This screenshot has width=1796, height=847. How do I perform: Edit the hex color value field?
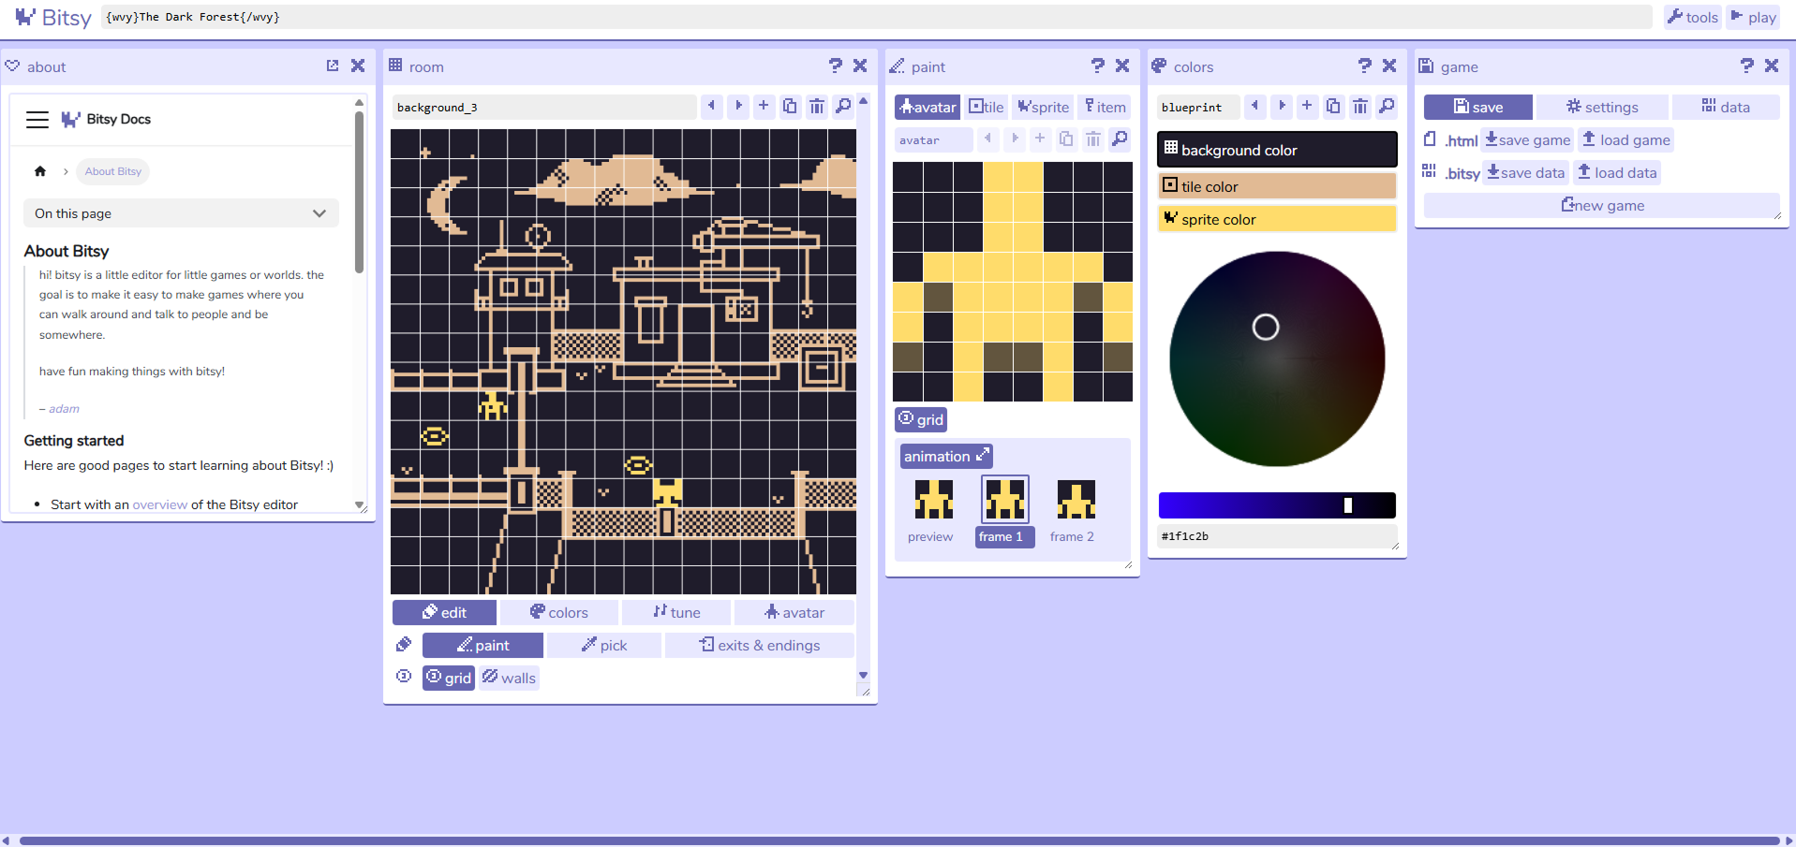[x=1277, y=536]
